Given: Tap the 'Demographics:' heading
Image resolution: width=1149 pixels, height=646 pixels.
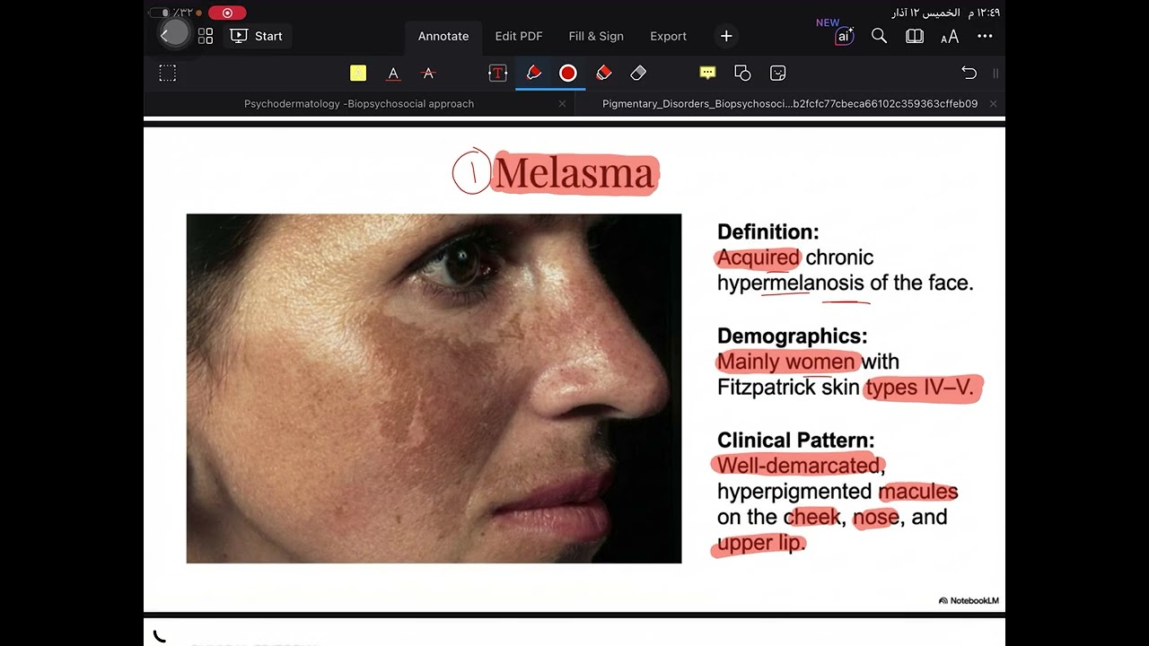Looking at the screenshot, I should (x=792, y=336).
